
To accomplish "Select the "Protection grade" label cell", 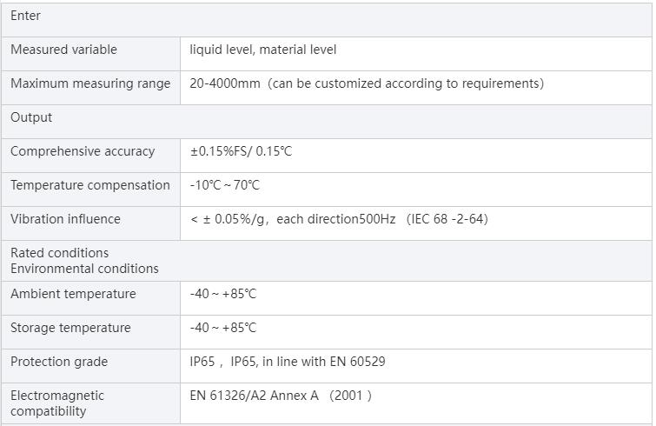I will [59, 362].
